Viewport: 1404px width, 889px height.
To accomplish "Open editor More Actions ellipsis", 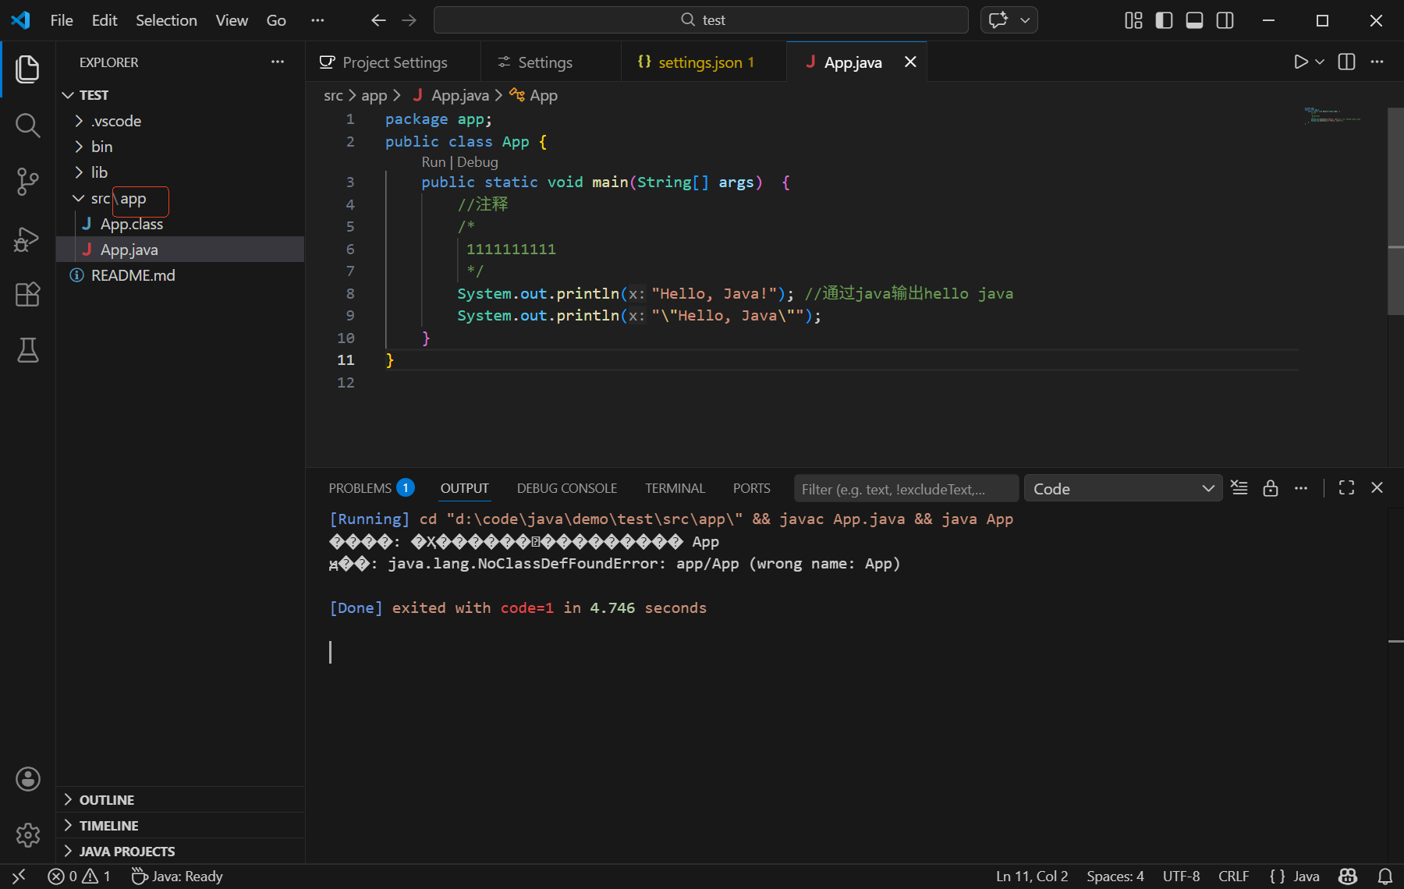I will (x=1377, y=62).
